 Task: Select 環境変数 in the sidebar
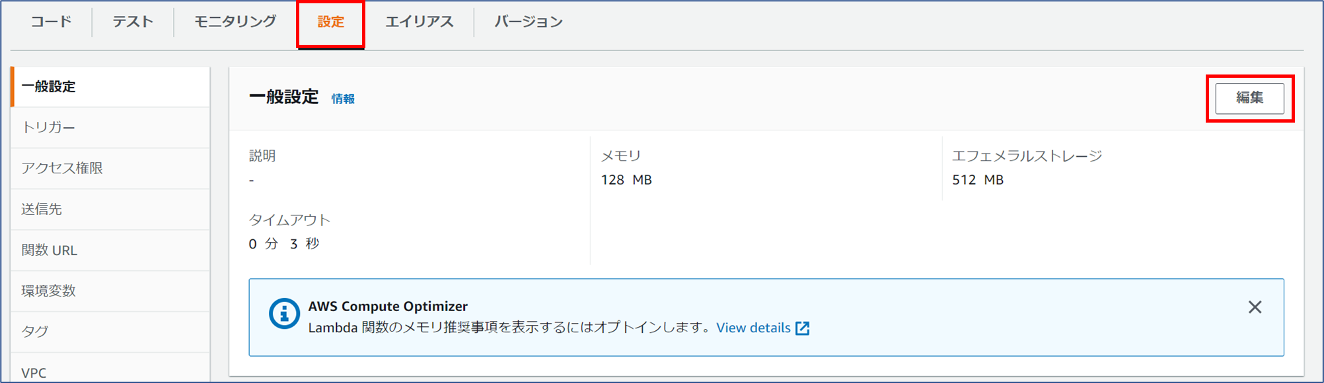(x=110, y=291)
